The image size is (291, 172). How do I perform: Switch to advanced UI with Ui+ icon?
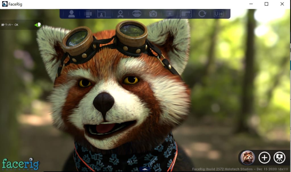tap(219, 14)
